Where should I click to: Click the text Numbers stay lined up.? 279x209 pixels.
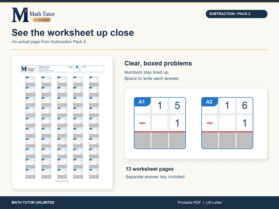click(x=147, y=72)
